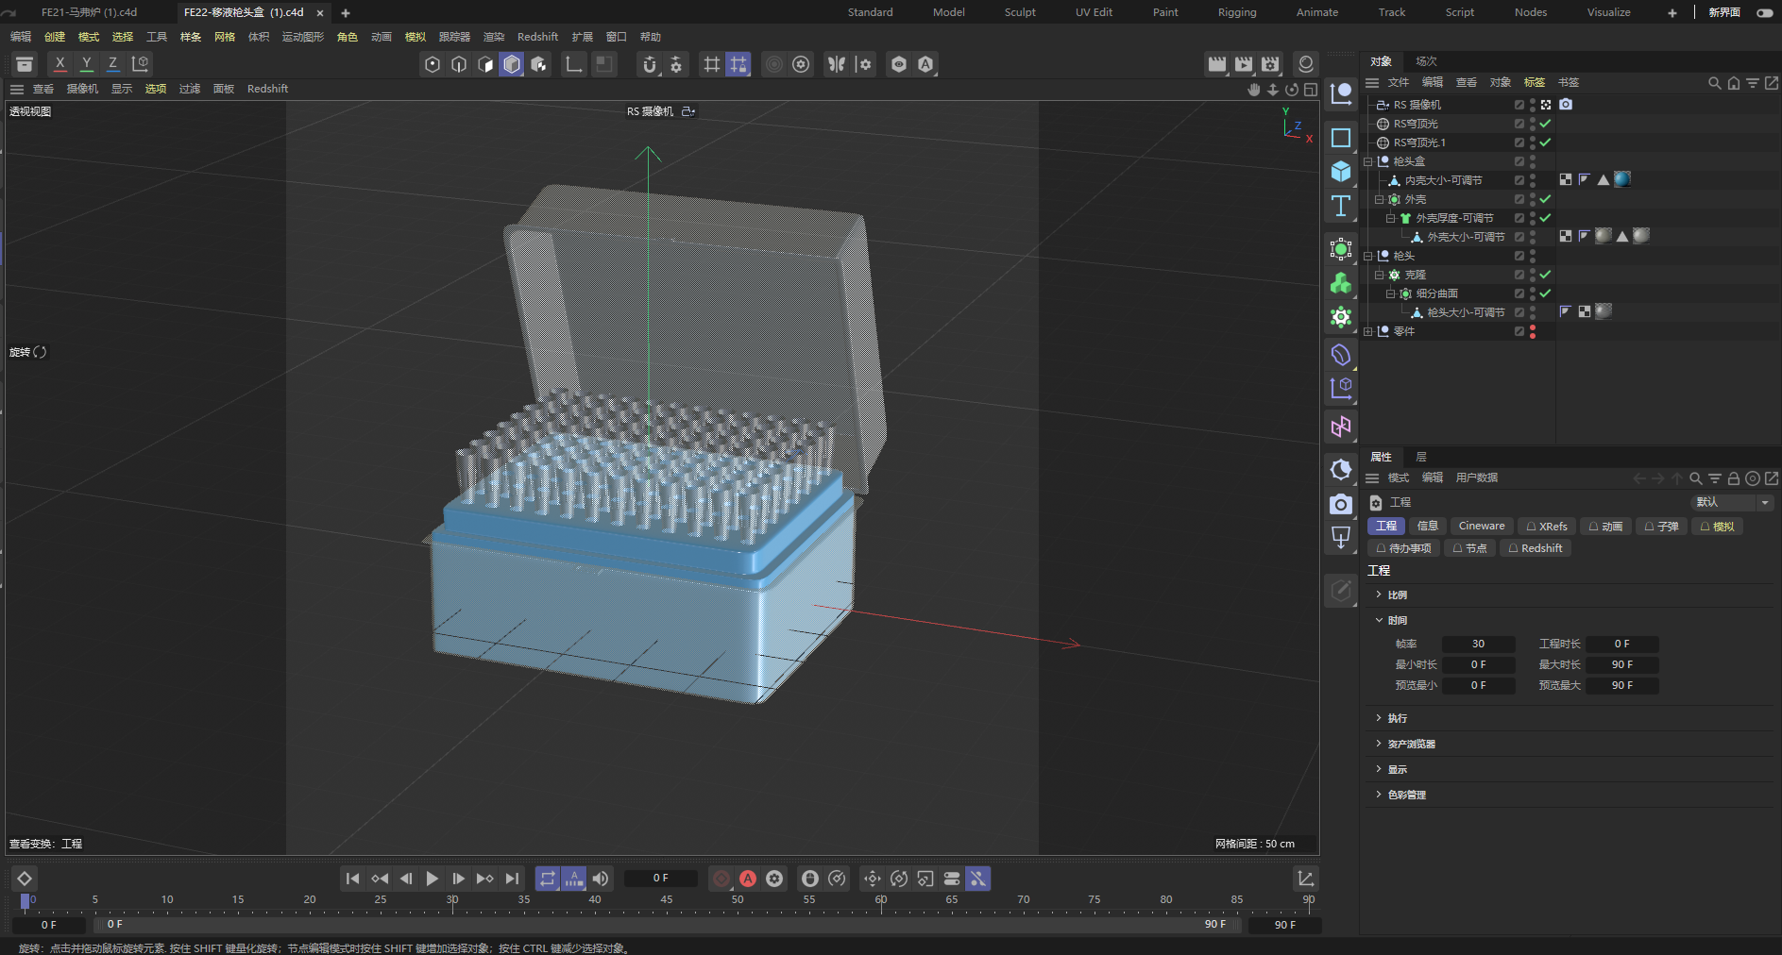Toggle the 新界面 switch

(1764, 12)
